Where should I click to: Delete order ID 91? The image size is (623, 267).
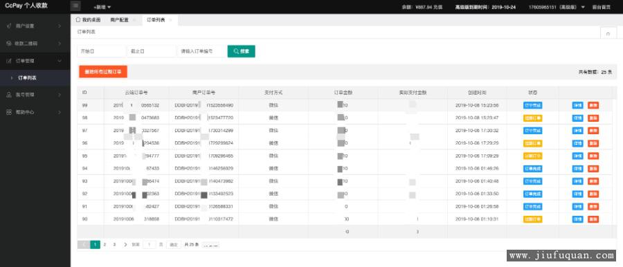[x=593, y=207]
